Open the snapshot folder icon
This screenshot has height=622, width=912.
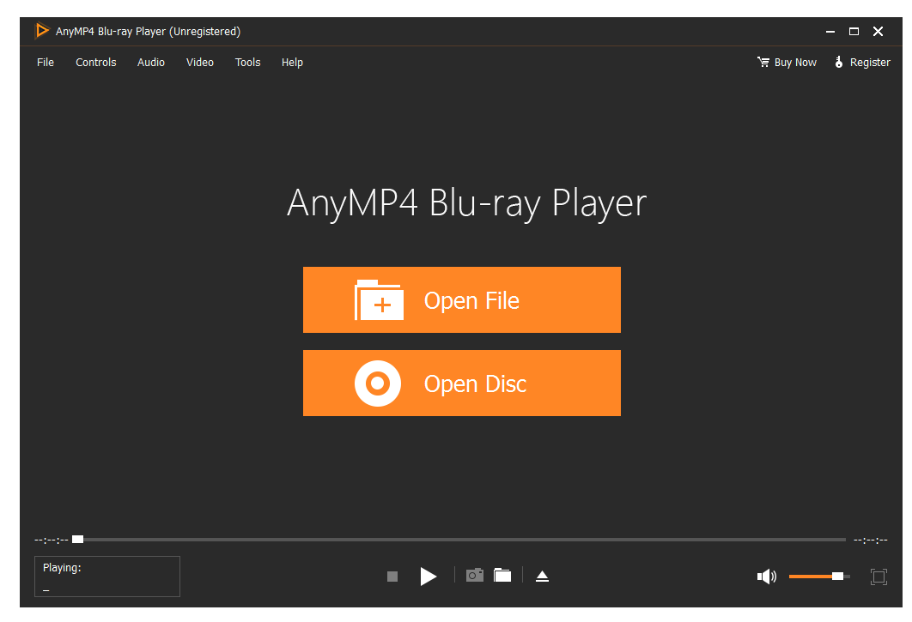[x=502, y=576]
